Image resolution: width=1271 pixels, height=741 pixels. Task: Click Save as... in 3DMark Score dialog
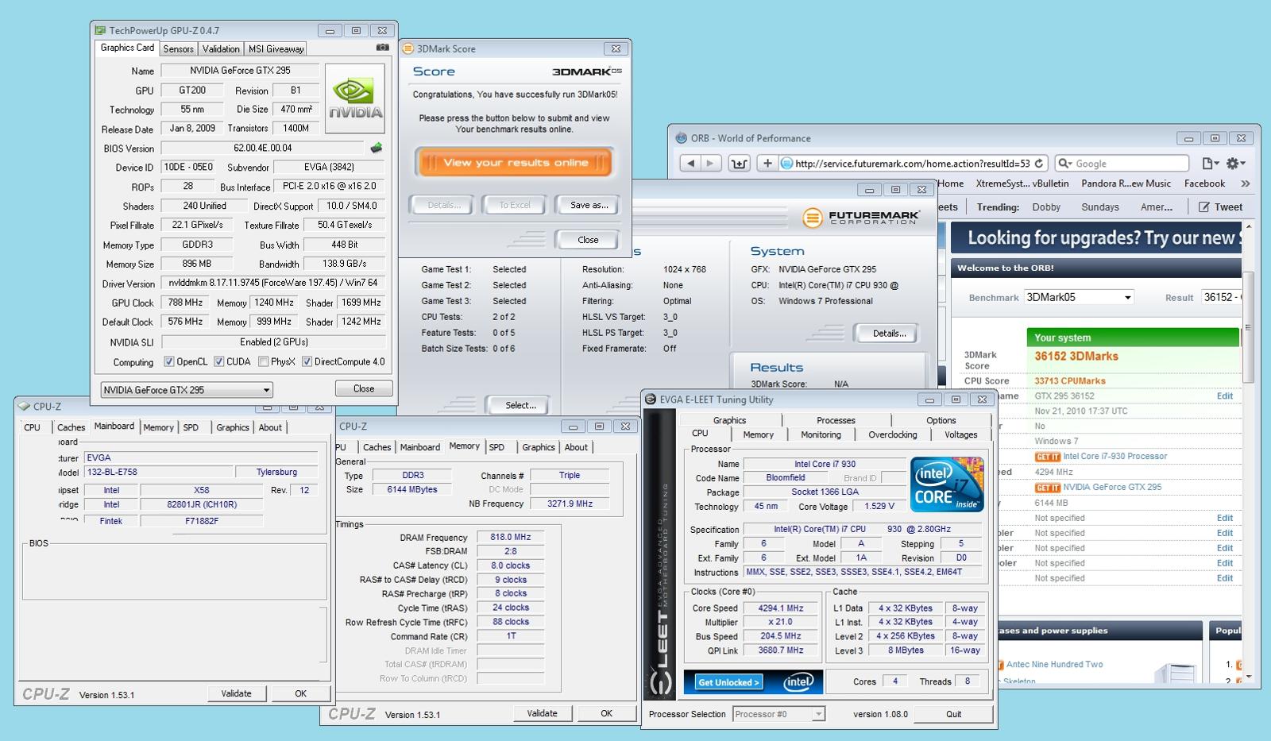[x=589, y=205]
